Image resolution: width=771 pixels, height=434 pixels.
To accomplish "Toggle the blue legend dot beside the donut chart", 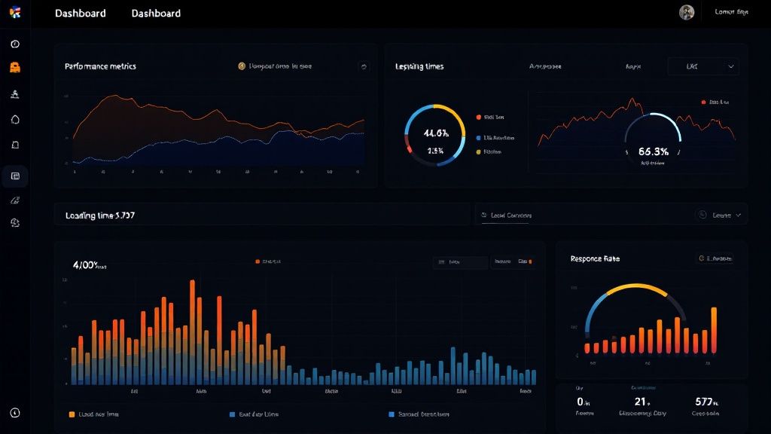I will tap(478, 138).
